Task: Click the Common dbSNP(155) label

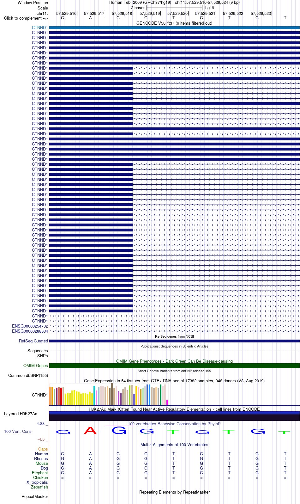Action: pyautogui.click(x=28, y=375)
